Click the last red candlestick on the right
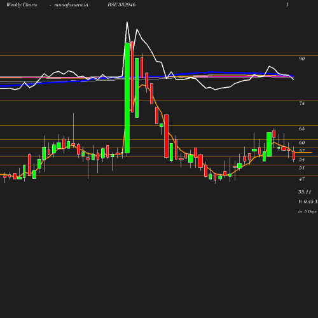Image resolution: width=318 pixels, height=318 pixels. click(x=294, y=155)
